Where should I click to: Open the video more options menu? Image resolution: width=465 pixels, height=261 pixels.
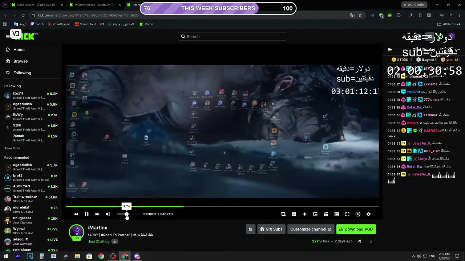coord(371,241)
